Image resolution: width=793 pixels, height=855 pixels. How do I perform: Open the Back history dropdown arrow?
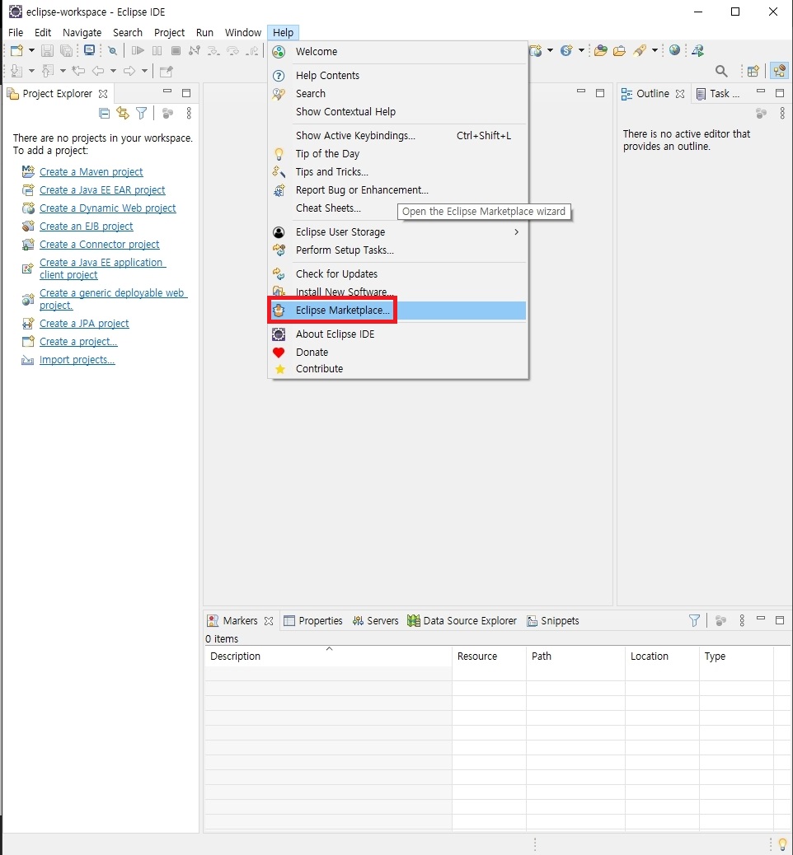point(113,71)
